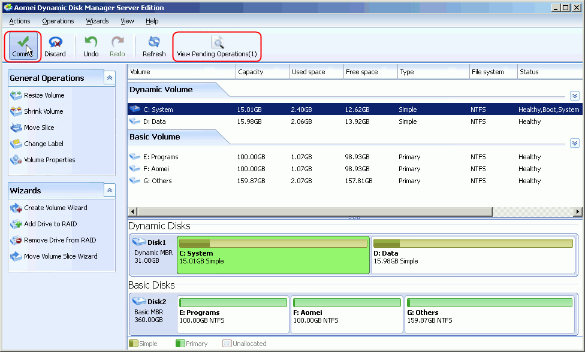The image size is (585, 352).
Task: Open the Operations menu
Action: 58,21
